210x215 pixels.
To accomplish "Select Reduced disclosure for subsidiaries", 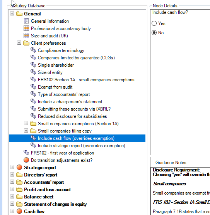I will 72,116.
